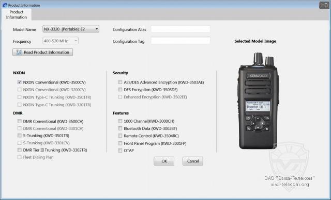Viewport: 331px width, 200px height.
Task: Switch to the Product Information tab
Action: tap(17, 14)
